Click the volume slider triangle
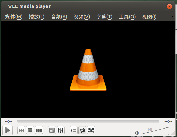 155,131
